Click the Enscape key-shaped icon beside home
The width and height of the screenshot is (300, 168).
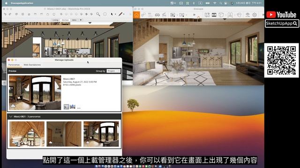pyautogui.click(x=143, y=14)
